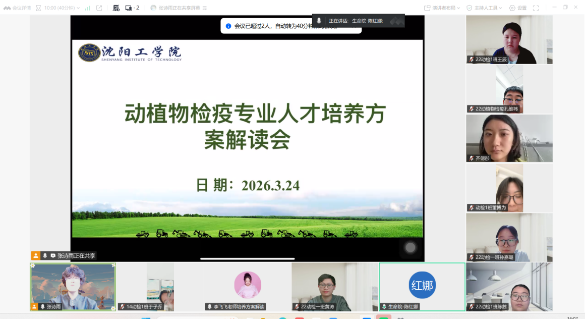
Task: Click muted mic icon of 22动检一班黄涛
Action: pos(297,307)
